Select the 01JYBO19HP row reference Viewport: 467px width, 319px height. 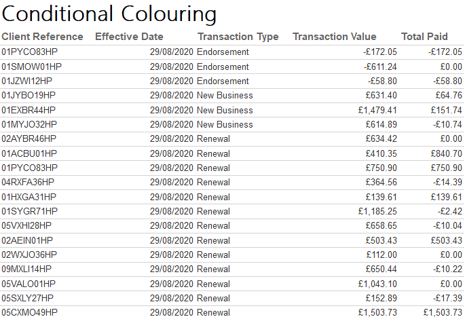[x=29, y=95]
